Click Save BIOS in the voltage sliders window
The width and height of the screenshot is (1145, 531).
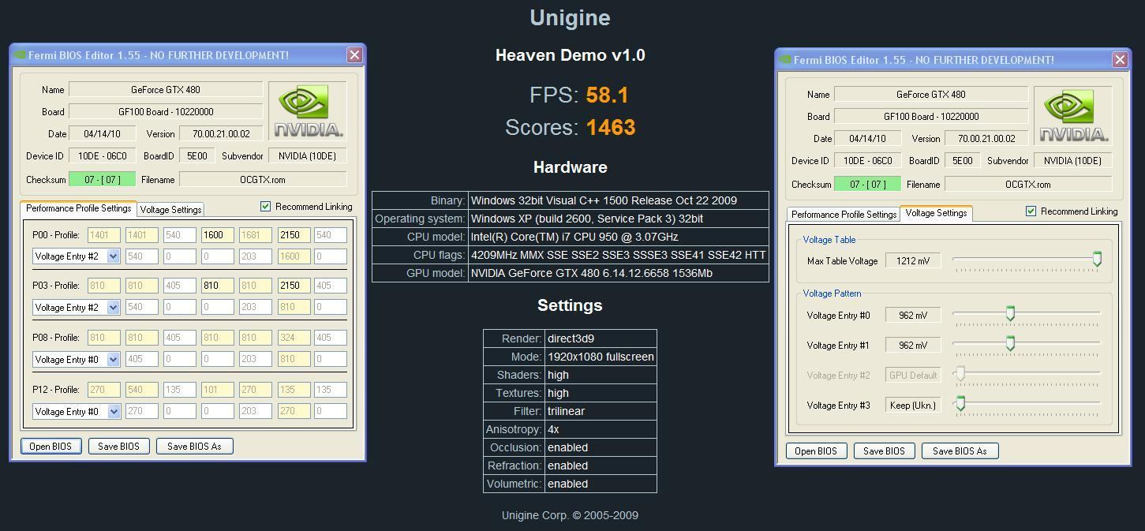tap(884, 451)
